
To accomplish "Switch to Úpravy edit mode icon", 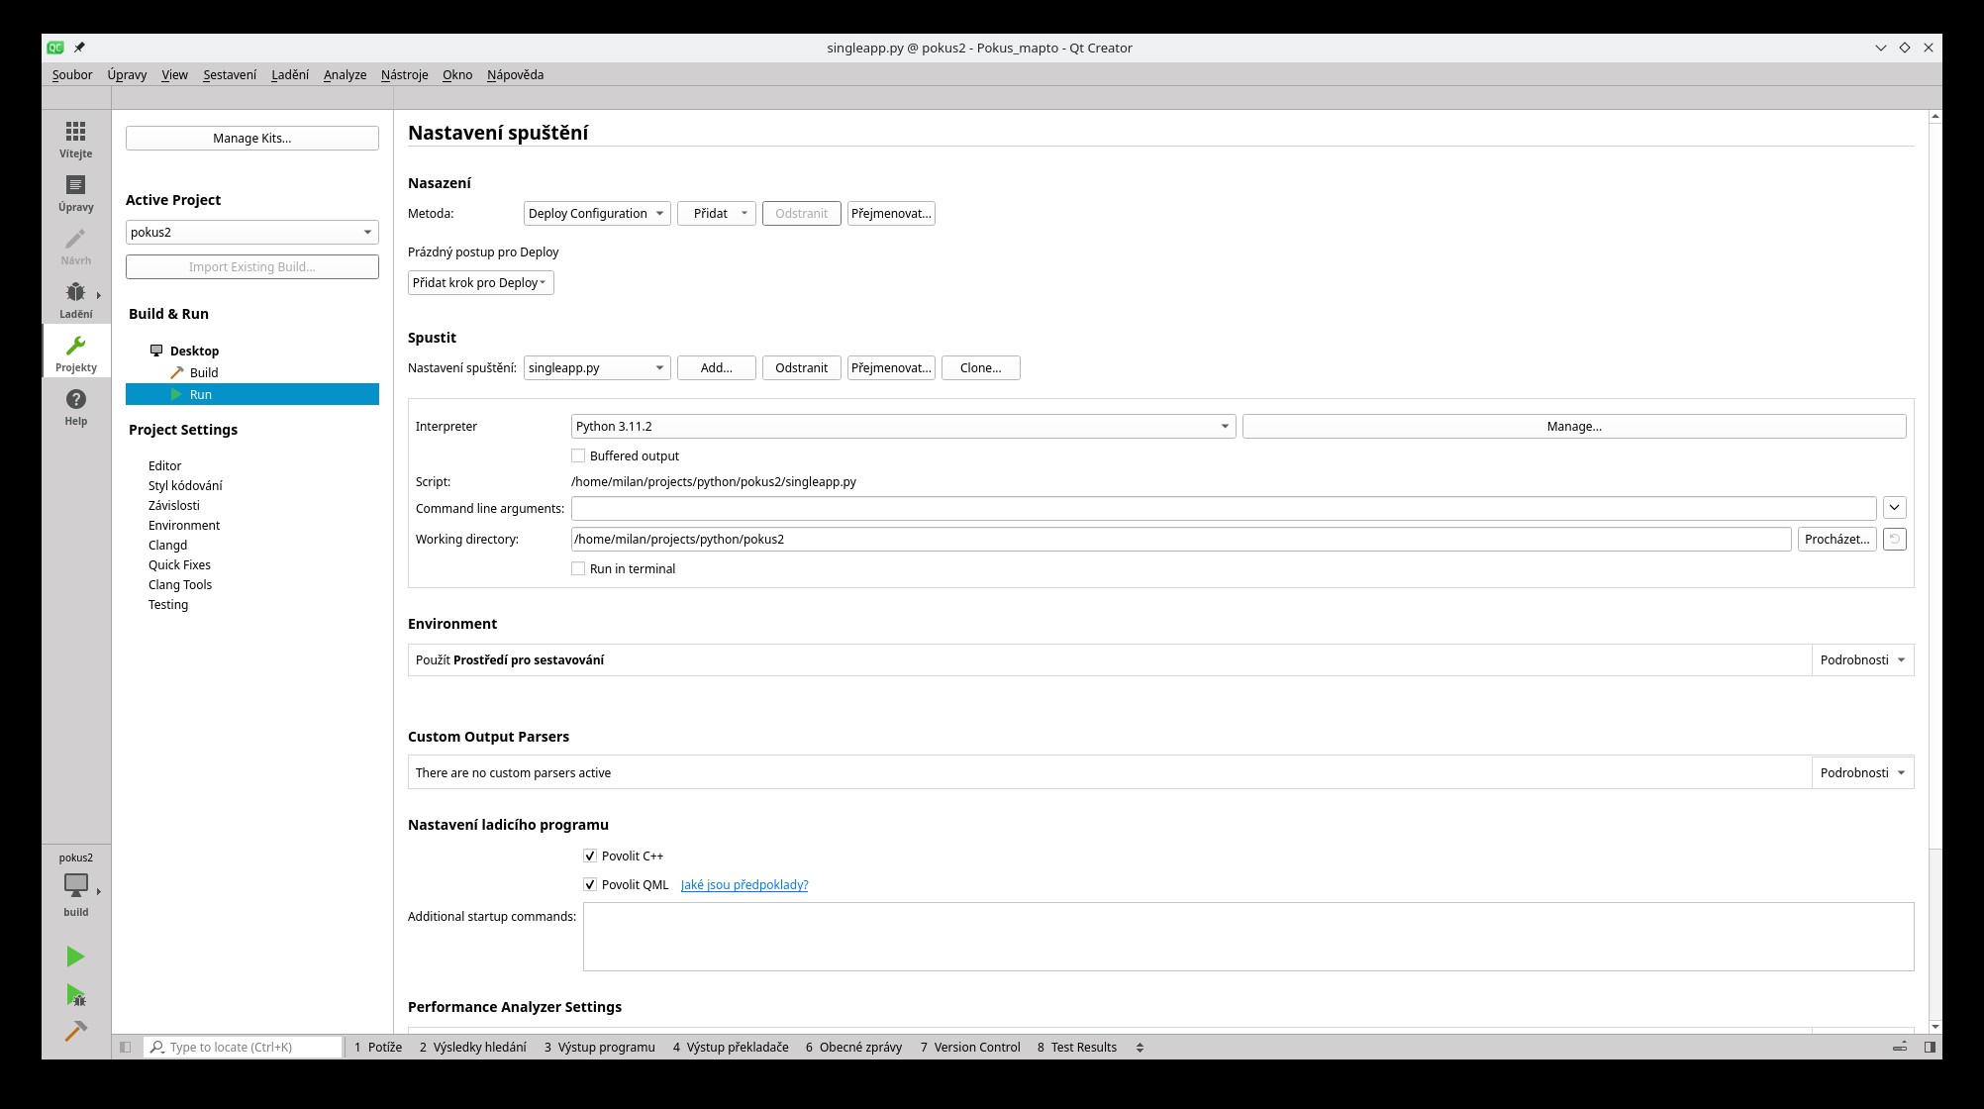I will click(x=75, y=193).
